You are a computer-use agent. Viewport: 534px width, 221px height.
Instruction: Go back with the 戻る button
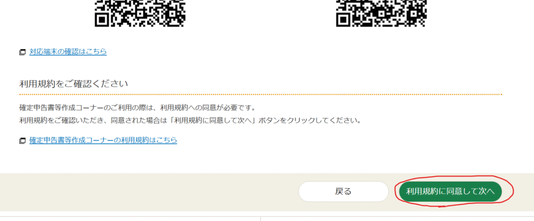343,191
